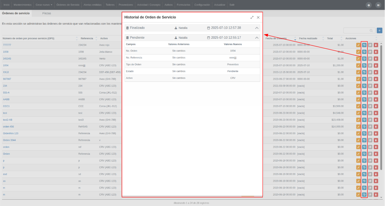Click the history icon for order 777777

[x=364, y=45]
